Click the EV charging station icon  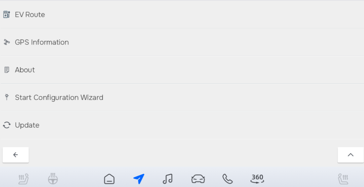(6, 14)
